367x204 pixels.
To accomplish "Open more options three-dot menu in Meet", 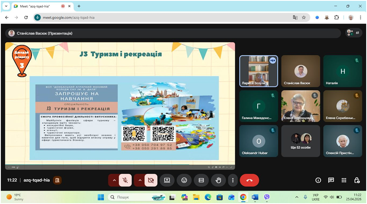I will tap(232, 180).
